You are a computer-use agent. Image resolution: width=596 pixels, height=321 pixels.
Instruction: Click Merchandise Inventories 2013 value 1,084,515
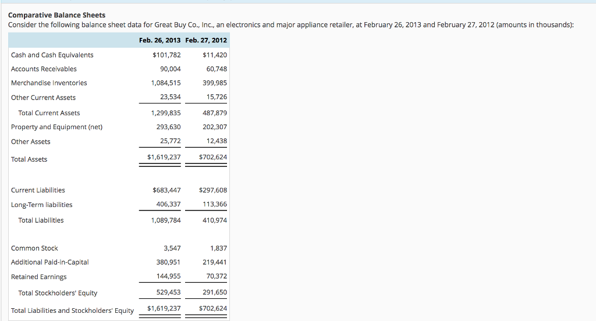[x=165, y=83]
